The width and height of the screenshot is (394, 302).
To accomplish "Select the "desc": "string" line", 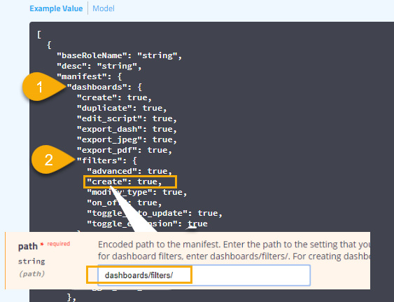I will 99,66.
